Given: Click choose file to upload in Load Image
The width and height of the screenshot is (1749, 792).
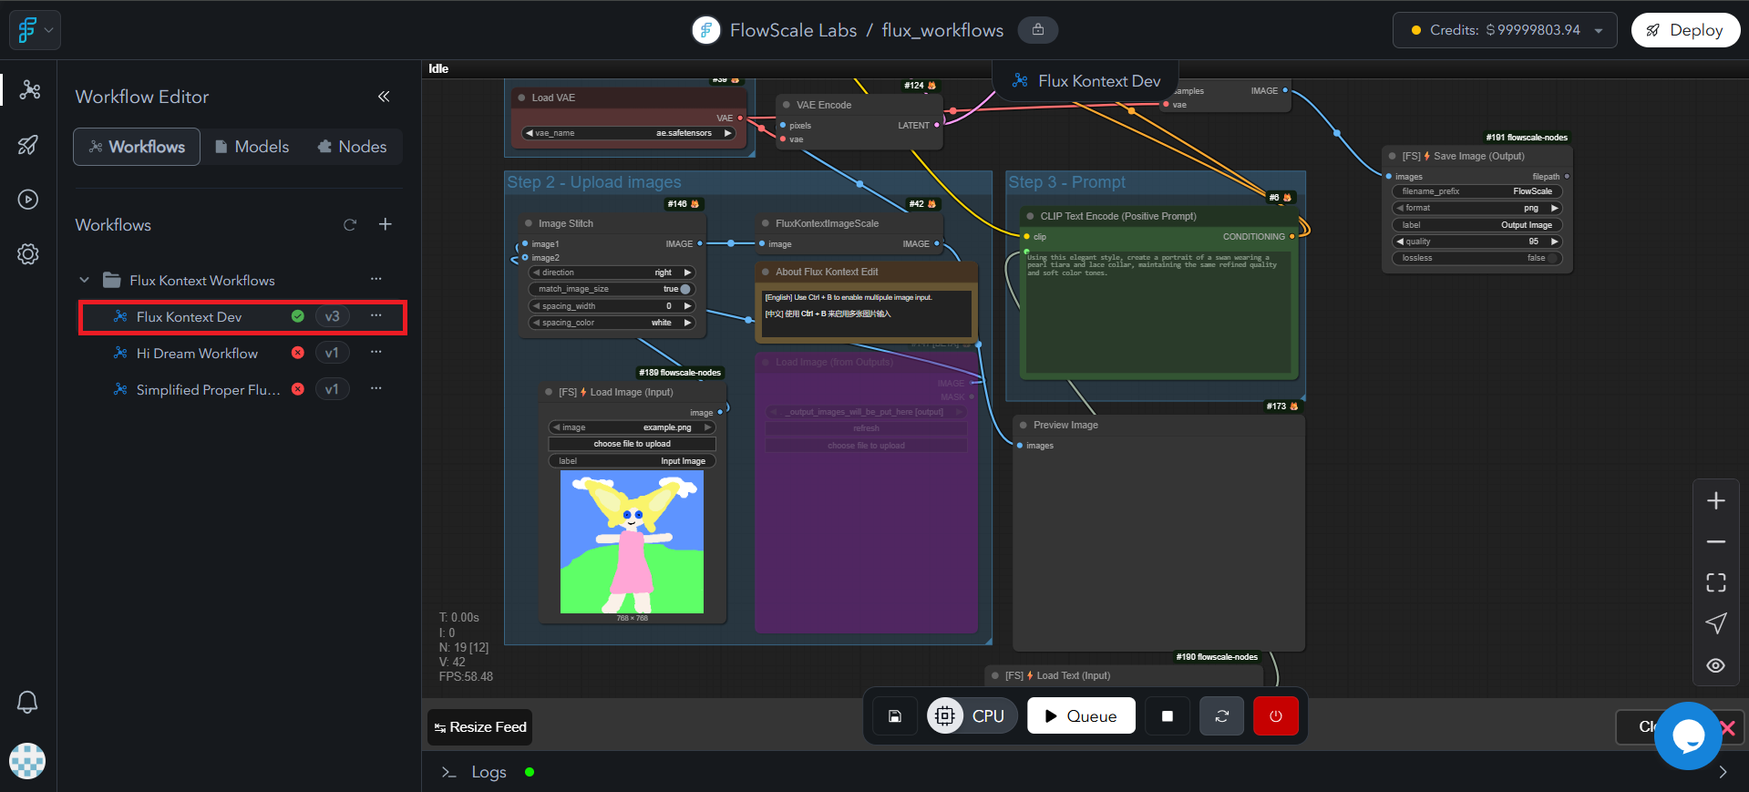Looking at the screenshot, I should click(x=632, y=444).
